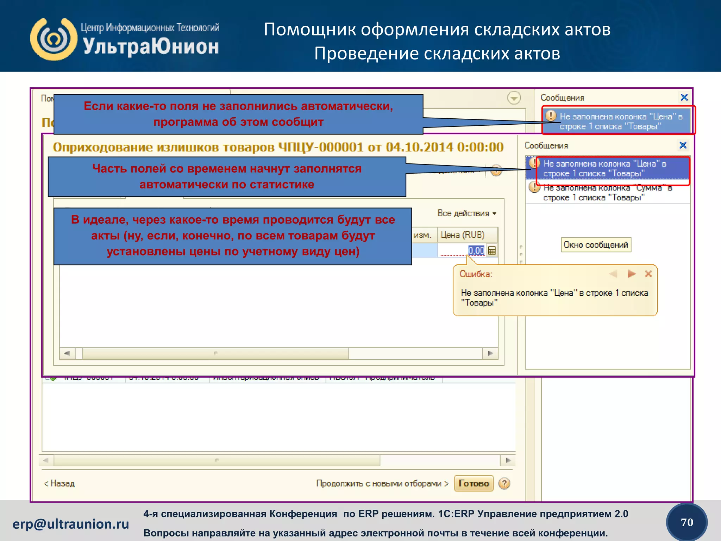Click the warning icon beside the Сумма message

click(x=534, y=187)
